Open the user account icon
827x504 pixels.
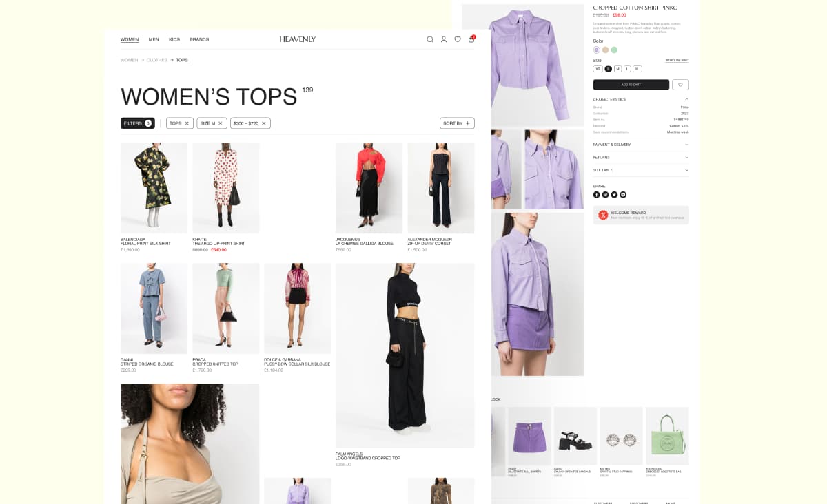[x=444, y=39]
